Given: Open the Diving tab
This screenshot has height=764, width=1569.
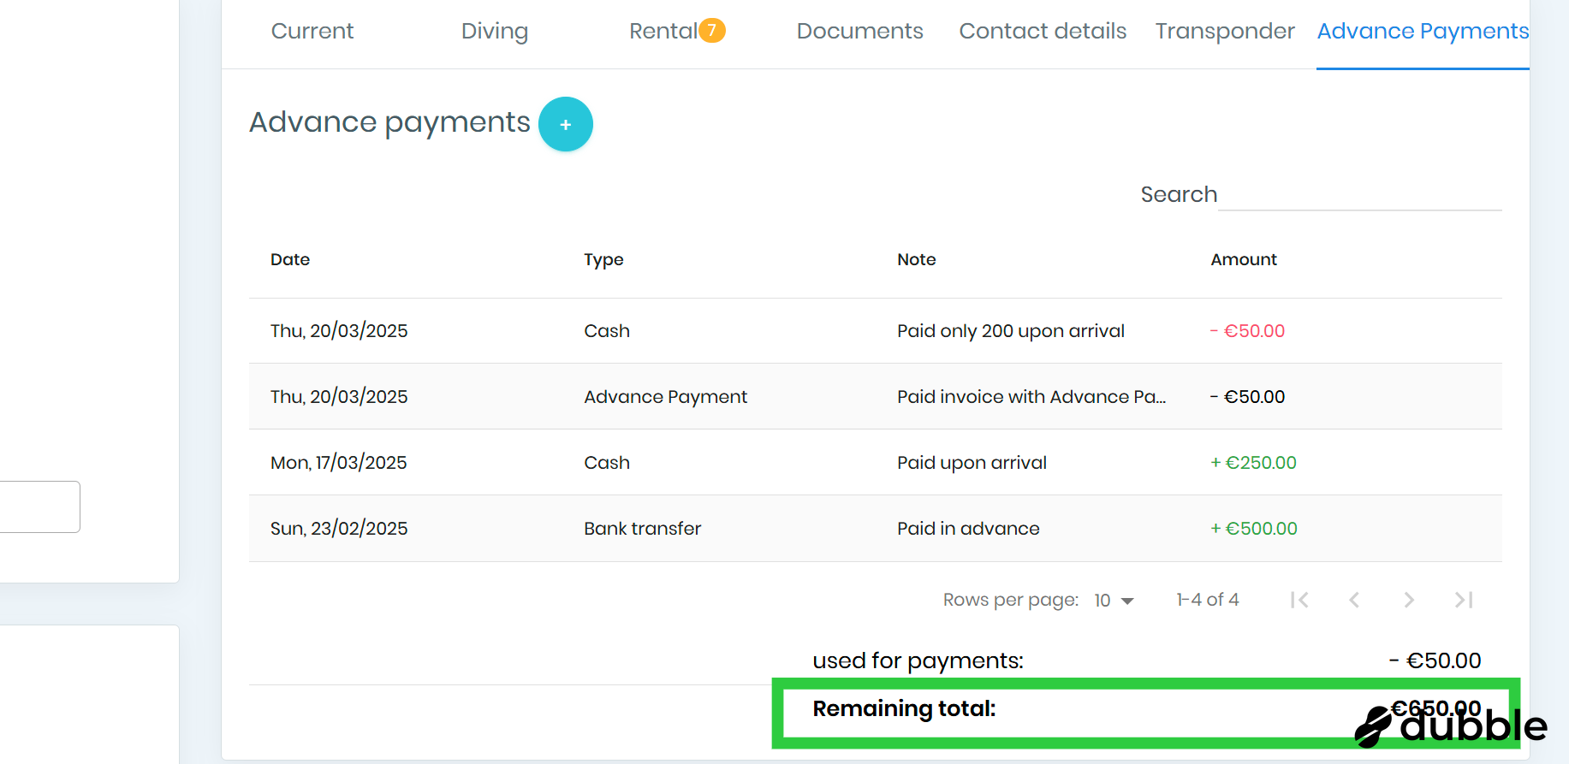Looking at the screenshot, I should coord(494,32).
